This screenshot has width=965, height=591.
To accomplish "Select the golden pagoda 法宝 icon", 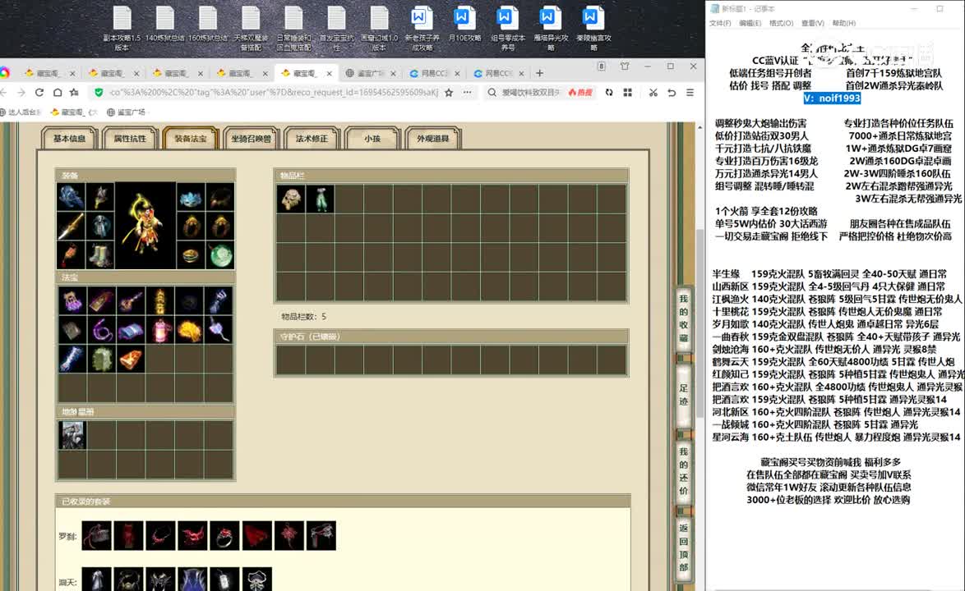I will (x=160, y=301).
